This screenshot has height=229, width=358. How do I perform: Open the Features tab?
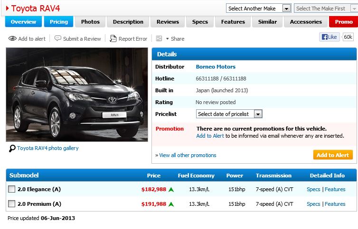pos(233,22)
